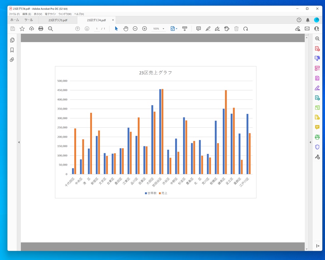The width and height of the screenshot is (325, 260).
Task: Open the bookmarks panel
Action: [12, 50]
